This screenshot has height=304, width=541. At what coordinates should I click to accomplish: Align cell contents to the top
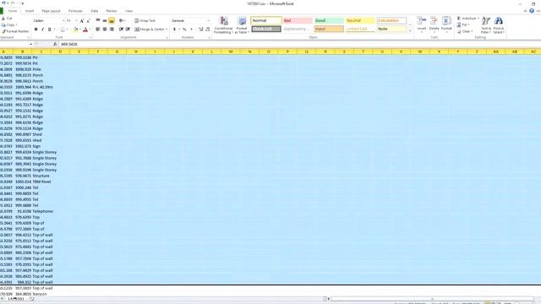pyautogui.click(x=98, y=21)
